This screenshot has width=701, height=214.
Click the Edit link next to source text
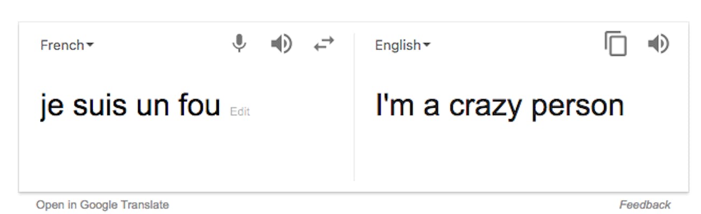coord(240,112)
